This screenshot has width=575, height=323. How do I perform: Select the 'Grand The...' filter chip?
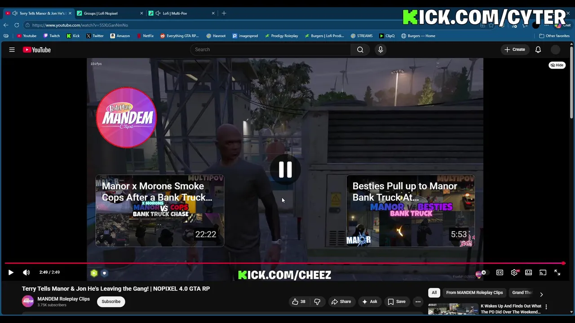click(522, 292)
